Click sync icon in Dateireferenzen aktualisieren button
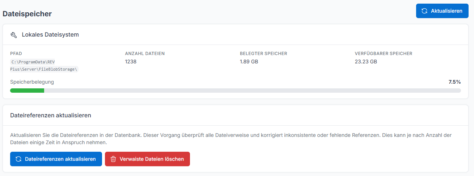The width and height of the screenshot is (474, 176). click(18, 159)
